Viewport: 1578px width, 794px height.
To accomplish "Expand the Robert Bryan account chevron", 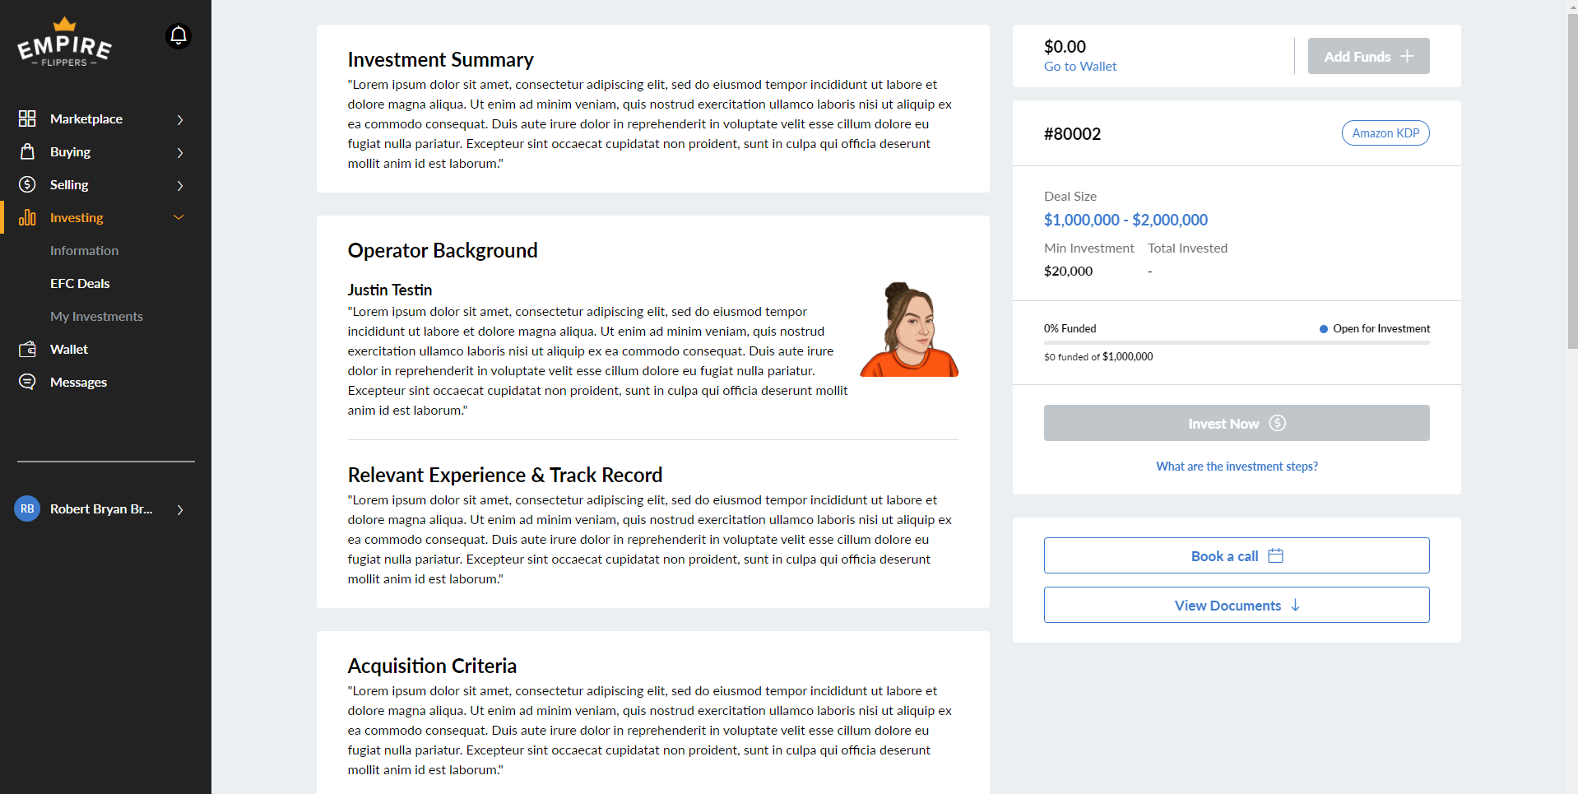I will (180, 509).
